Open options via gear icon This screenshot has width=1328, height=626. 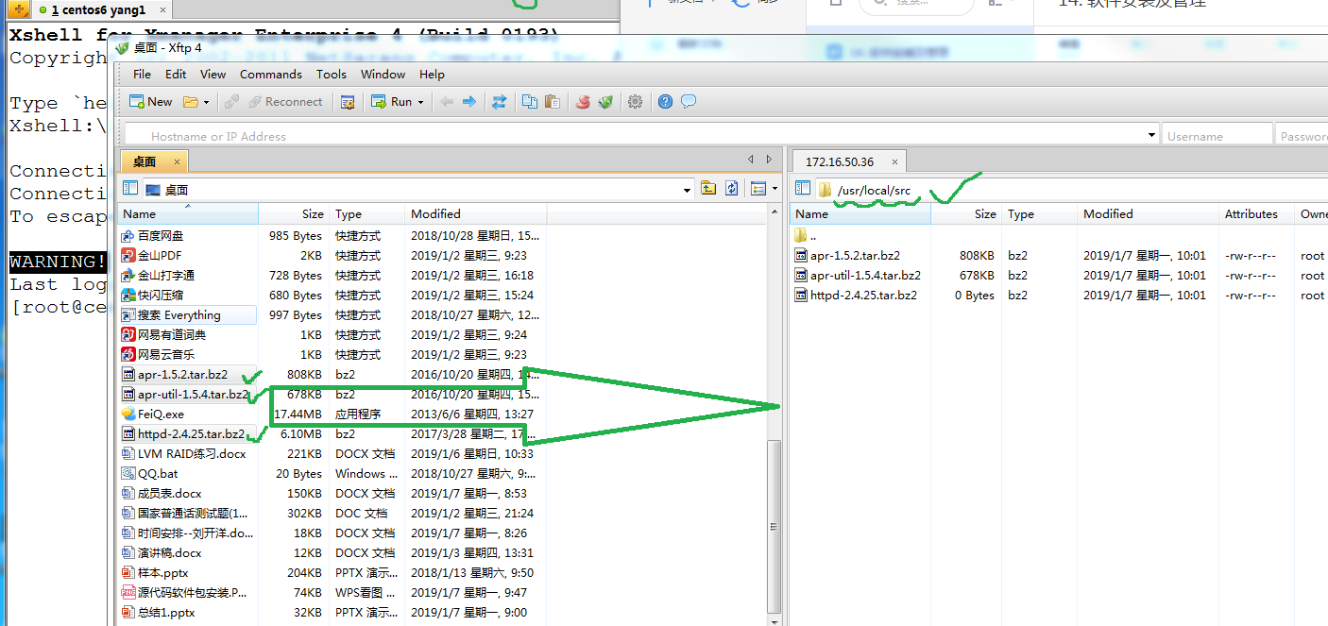635,102
